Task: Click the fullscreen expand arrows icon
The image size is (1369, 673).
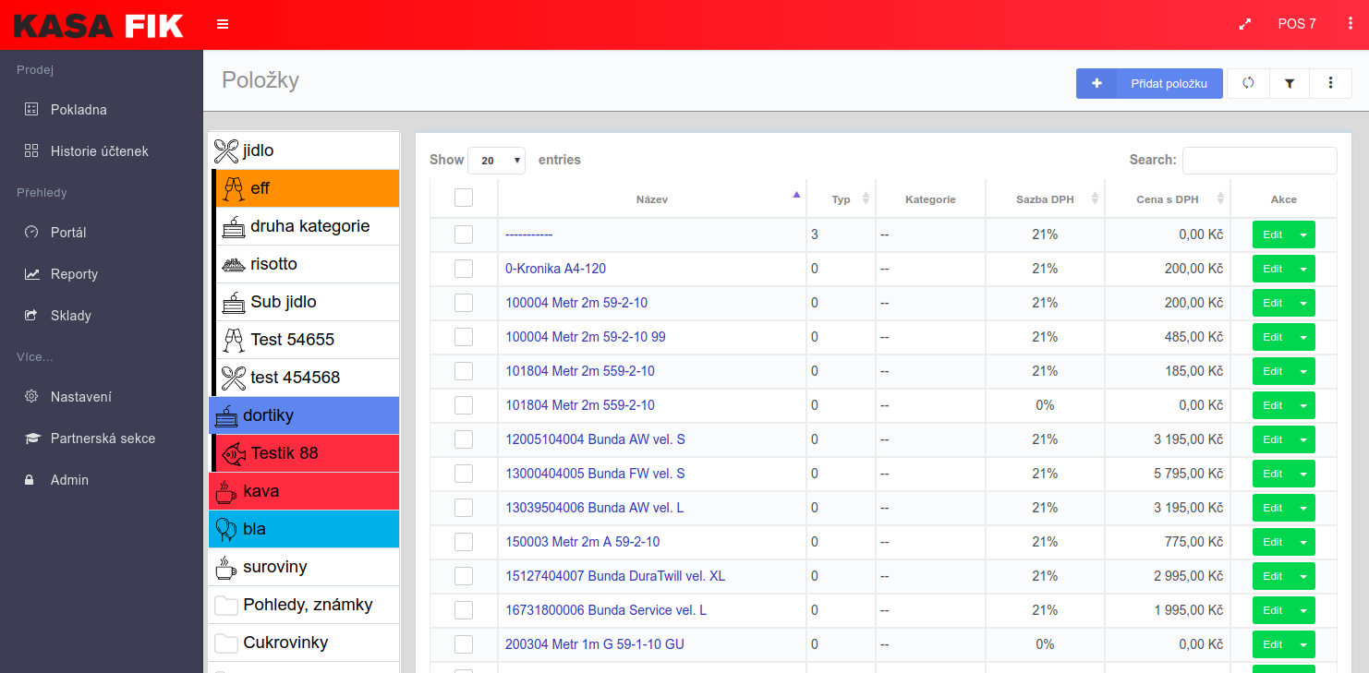Action: point(1244,24)
